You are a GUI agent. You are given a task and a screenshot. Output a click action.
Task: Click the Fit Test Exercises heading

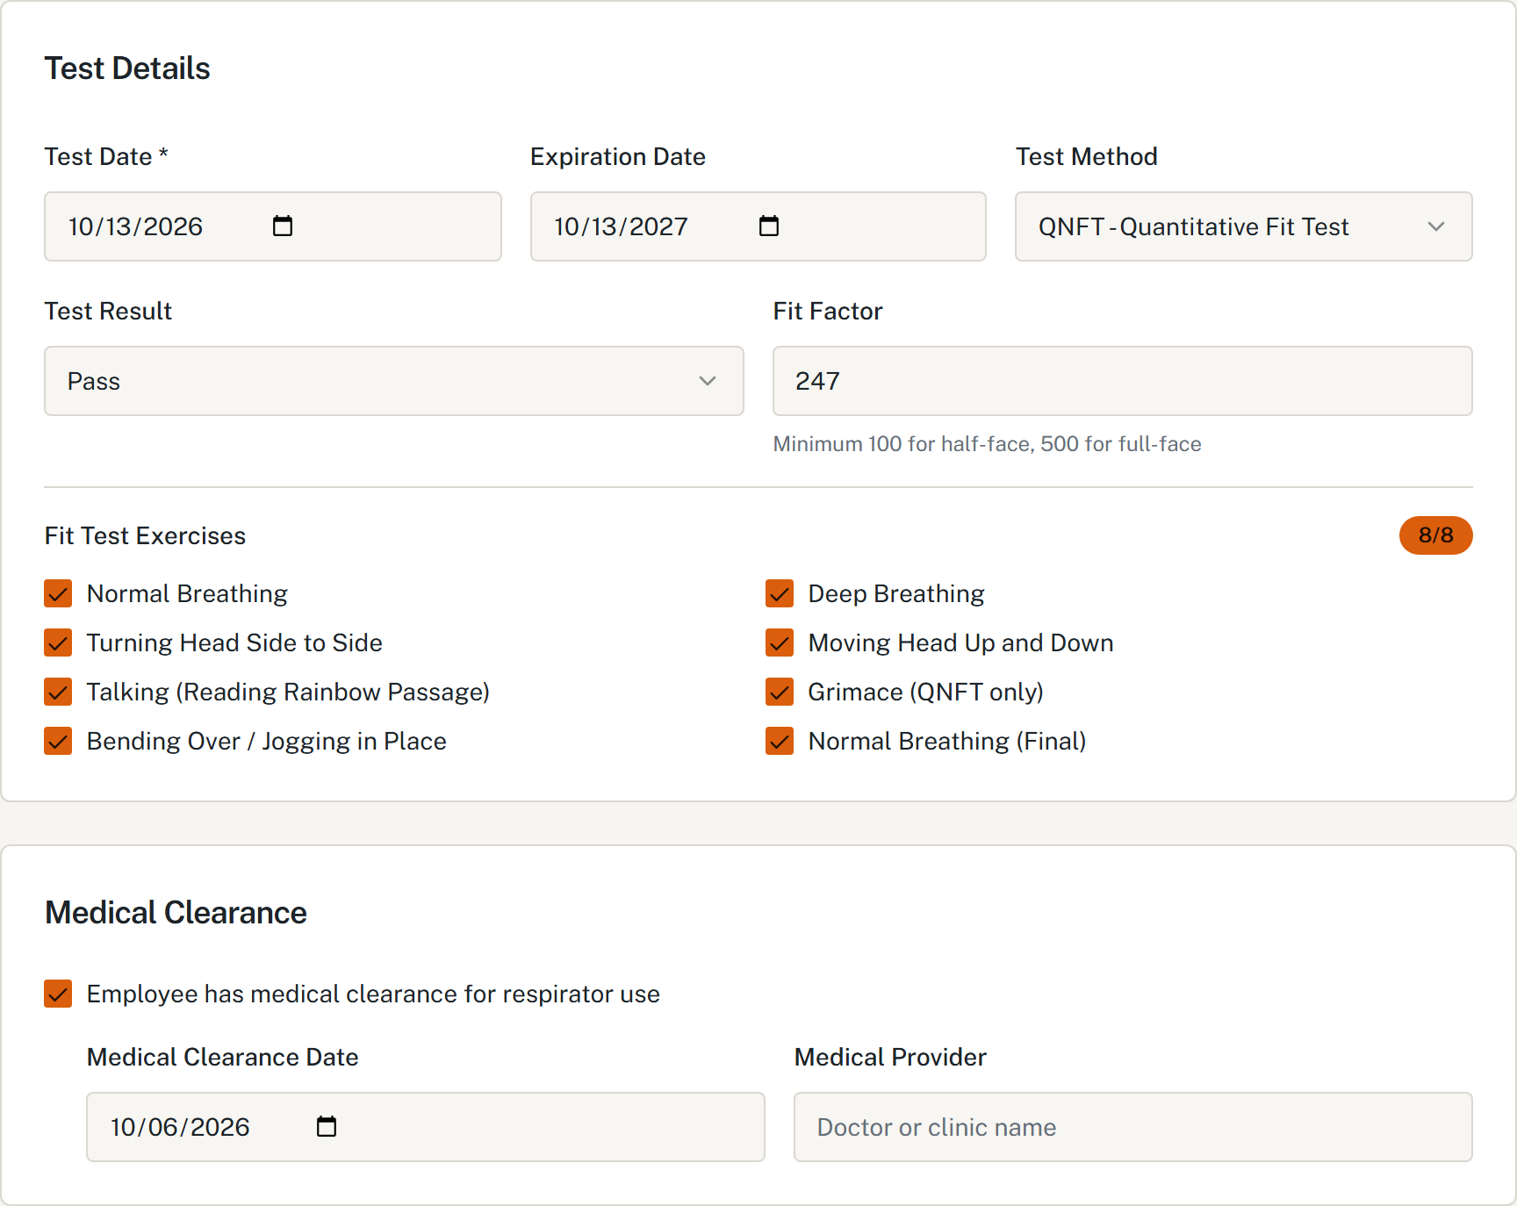(x=145, y=536)
